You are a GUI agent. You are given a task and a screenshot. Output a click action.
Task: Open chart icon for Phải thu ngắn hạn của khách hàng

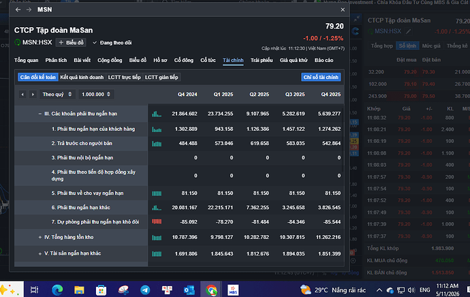point(157,129)
